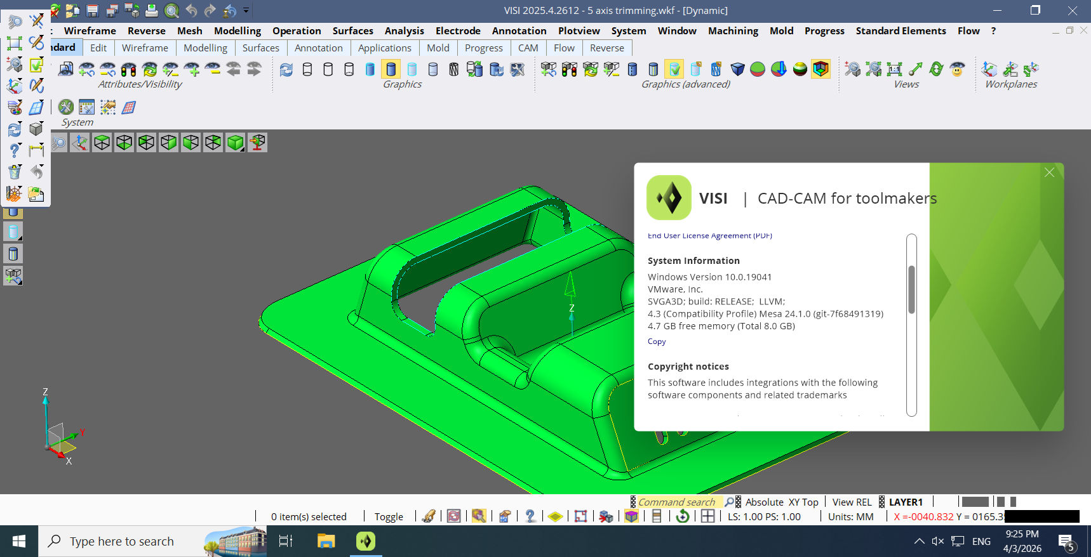Click the green circular arrow icon in the status bar
The width and height of the screenshot is (1091, 557).
click(x=683, y=516)
